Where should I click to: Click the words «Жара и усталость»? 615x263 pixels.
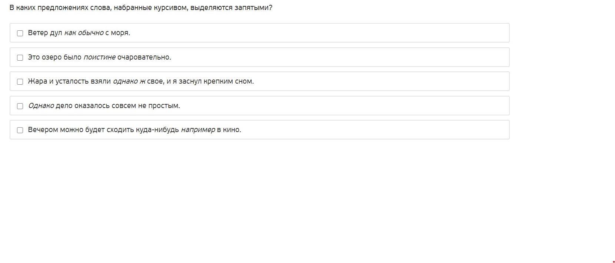click(x=58, y=81)
